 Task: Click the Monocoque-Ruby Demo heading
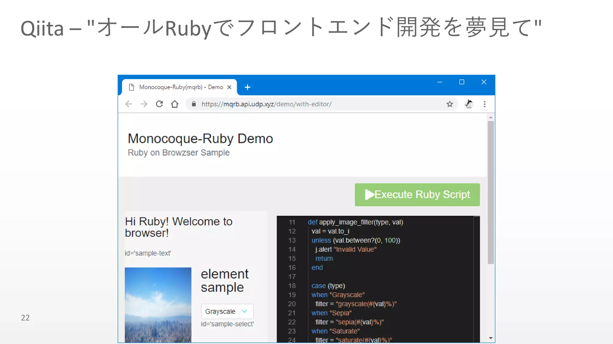pos(200,139)
